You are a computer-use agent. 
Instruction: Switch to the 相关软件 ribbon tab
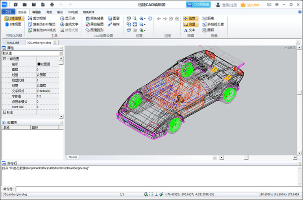(89, 12)
